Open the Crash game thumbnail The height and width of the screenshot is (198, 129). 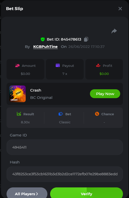tap(18, 94)
